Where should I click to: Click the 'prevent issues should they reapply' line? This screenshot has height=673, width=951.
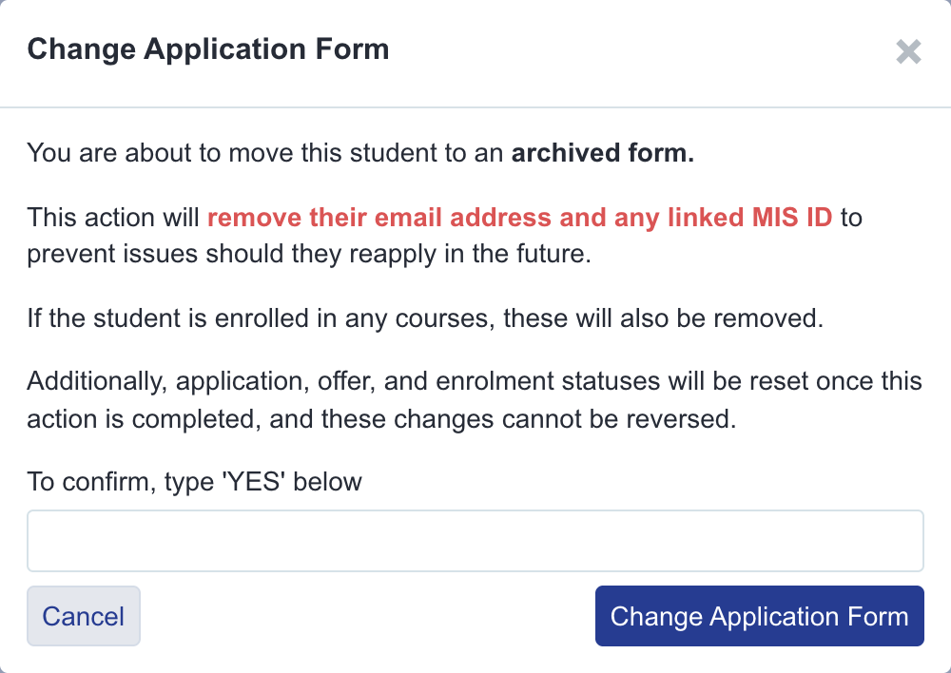click(309, 254)
